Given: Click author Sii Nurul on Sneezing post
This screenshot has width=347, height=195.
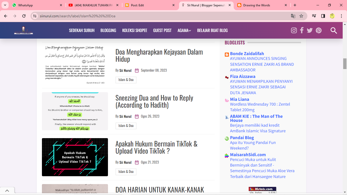Looking at the screenshot, I should click(x=125, y=116).
